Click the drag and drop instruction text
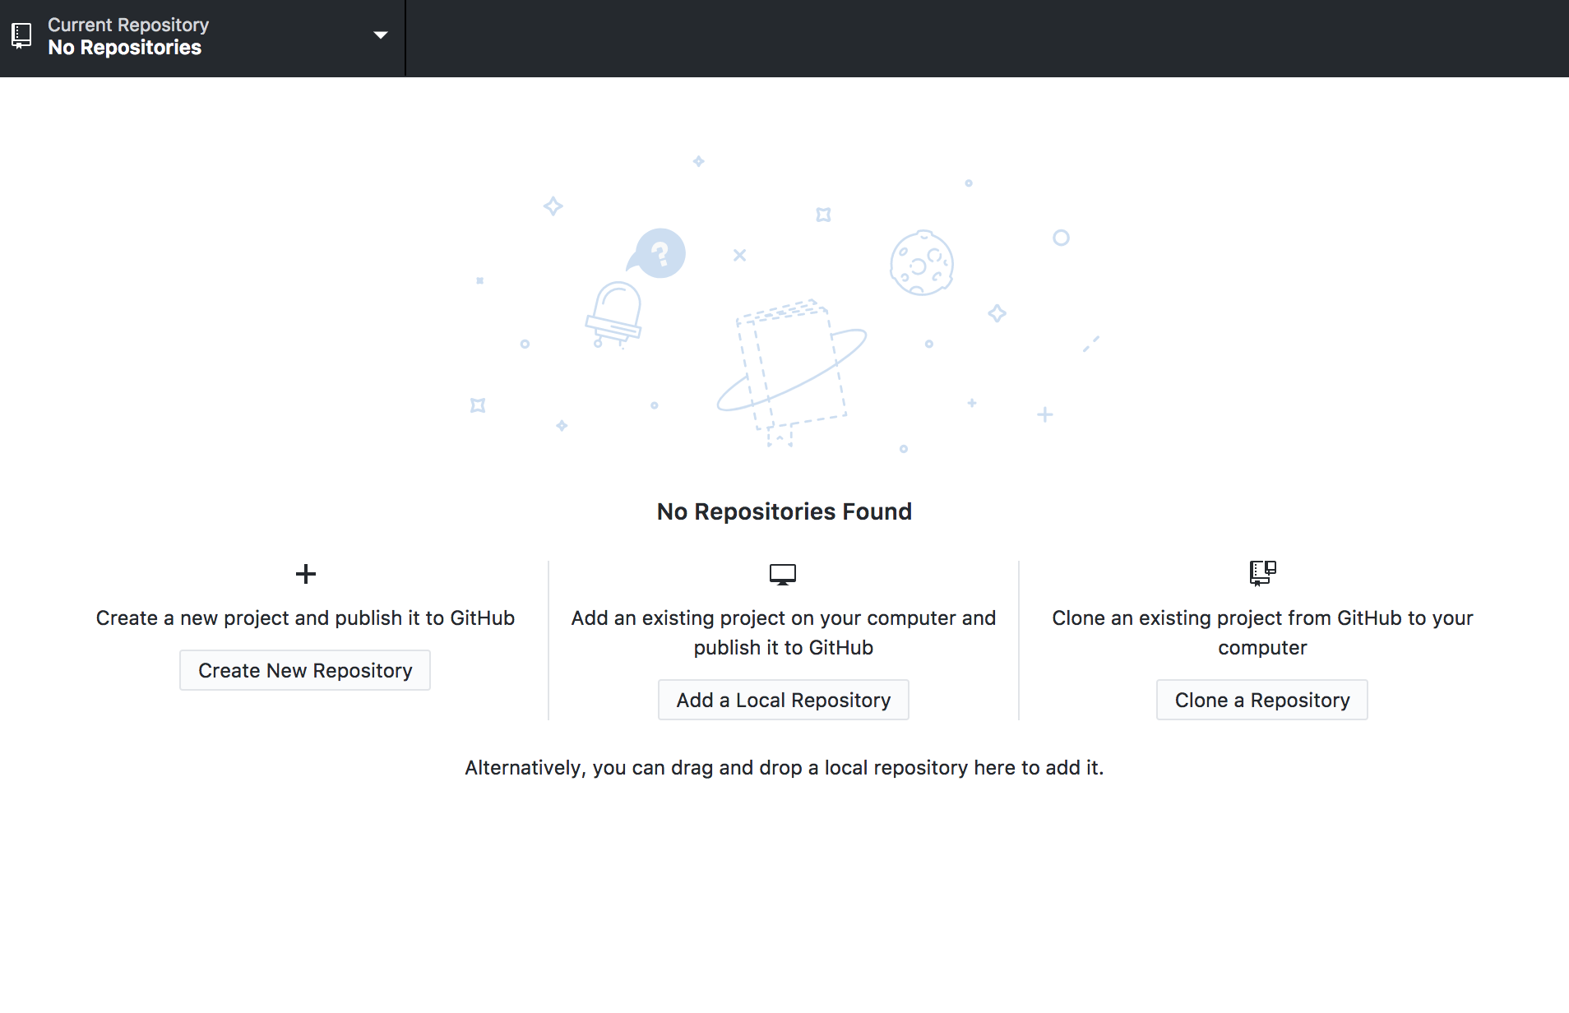Image resolution: width=1569 pixels, height=1013 pixels. click(784, 767)
